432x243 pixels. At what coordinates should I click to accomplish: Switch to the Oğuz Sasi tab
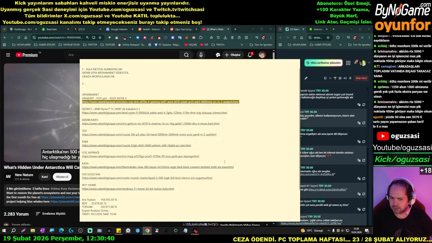pyautogui.click(x=183, y=29)
